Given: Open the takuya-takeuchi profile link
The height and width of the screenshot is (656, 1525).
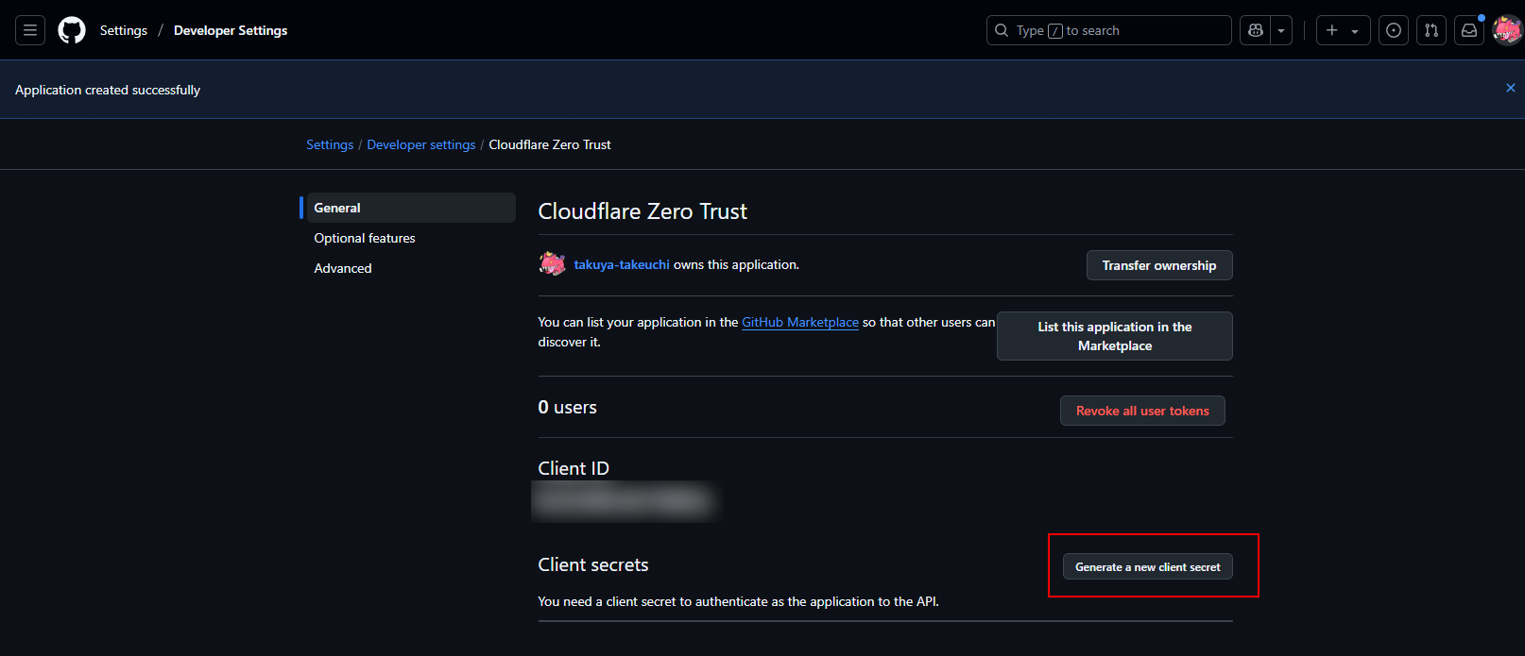Looking at the screenshot, I should 622,264.
